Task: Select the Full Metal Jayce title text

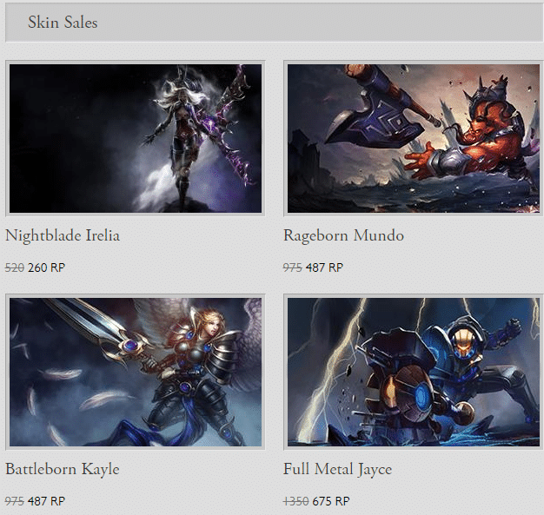Action: [337, 470]
